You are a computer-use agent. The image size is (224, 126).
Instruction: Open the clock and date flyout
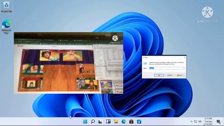pos(208,121)
